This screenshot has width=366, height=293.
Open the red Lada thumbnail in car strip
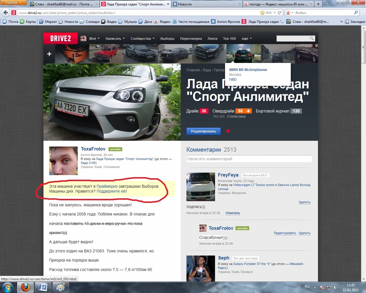coord(106,54)
